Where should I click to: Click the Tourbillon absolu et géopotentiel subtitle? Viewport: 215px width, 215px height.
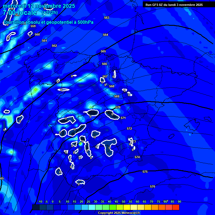(48, 22)
